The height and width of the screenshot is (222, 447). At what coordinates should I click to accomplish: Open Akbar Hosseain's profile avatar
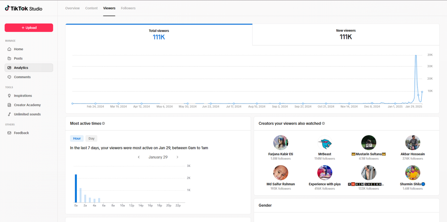tap(413, 143)
